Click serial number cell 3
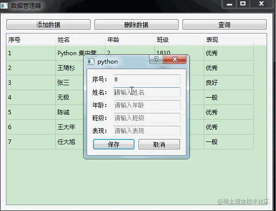The image size is (276, 211). click(31, 83)
